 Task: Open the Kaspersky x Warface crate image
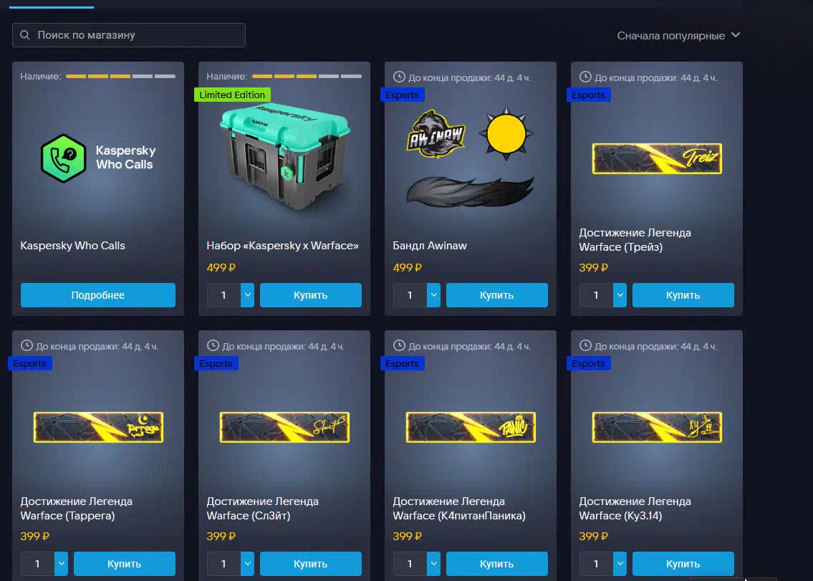[x=284, y=155]
